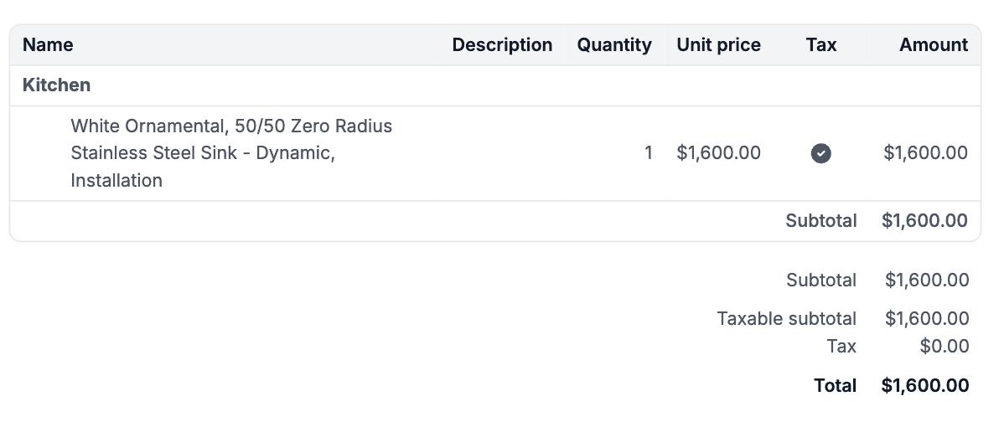This screenshot has height=422, width=1004.
Task: Click the Kitchen group row
Action: coord(57,85)
